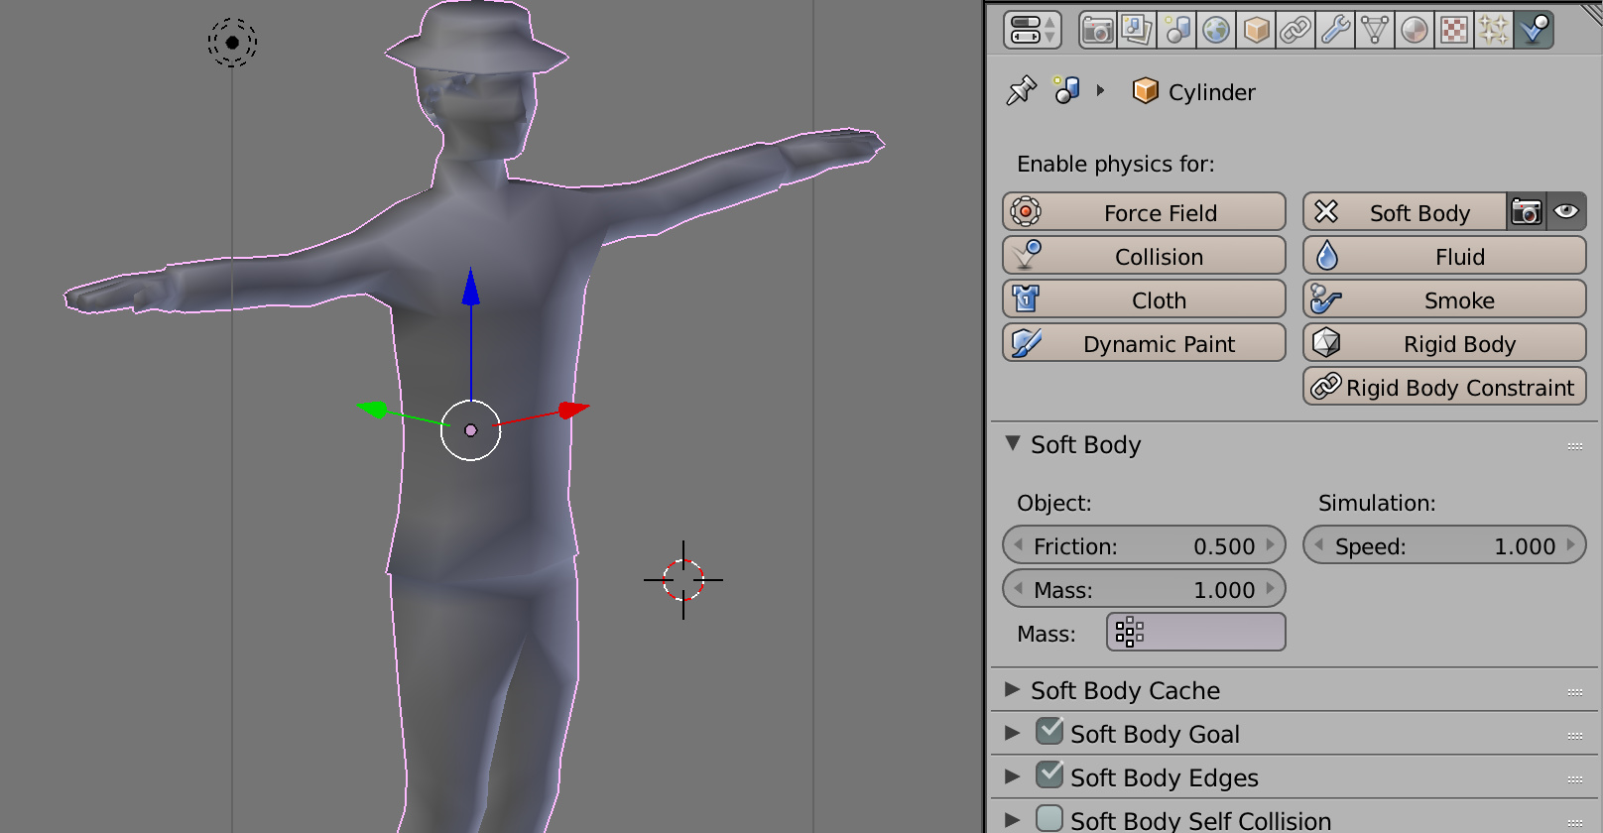Click the white manipulator center circle
The width and height of the screenshot is (1603, 833).
[470, 430]
